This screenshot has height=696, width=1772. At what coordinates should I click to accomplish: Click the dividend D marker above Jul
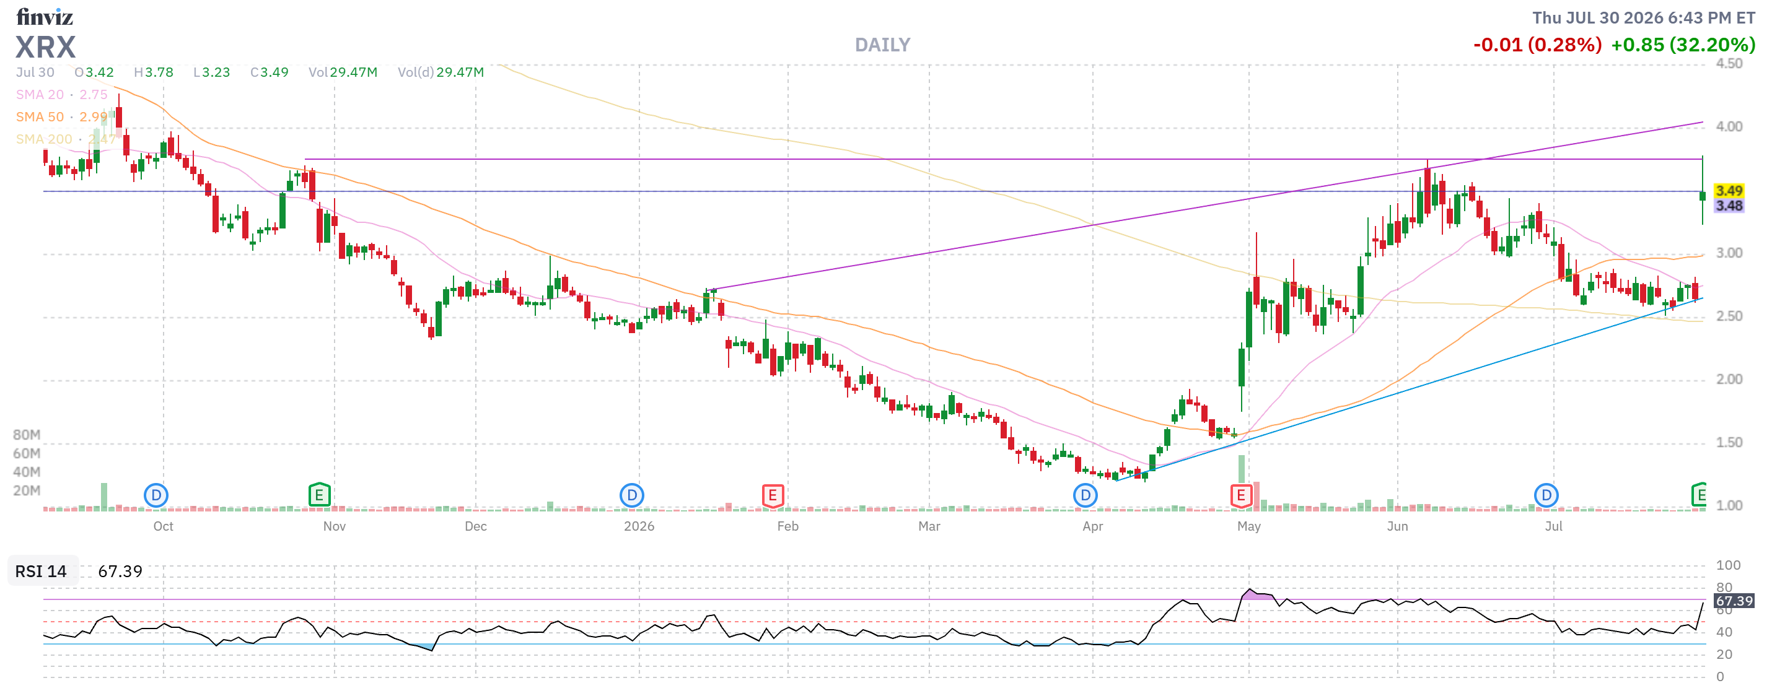pyautogui.click(x=1546, y=495)
